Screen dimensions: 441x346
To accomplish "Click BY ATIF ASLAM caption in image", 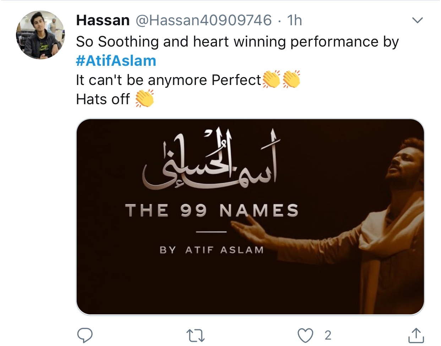I will coord(212,250).
